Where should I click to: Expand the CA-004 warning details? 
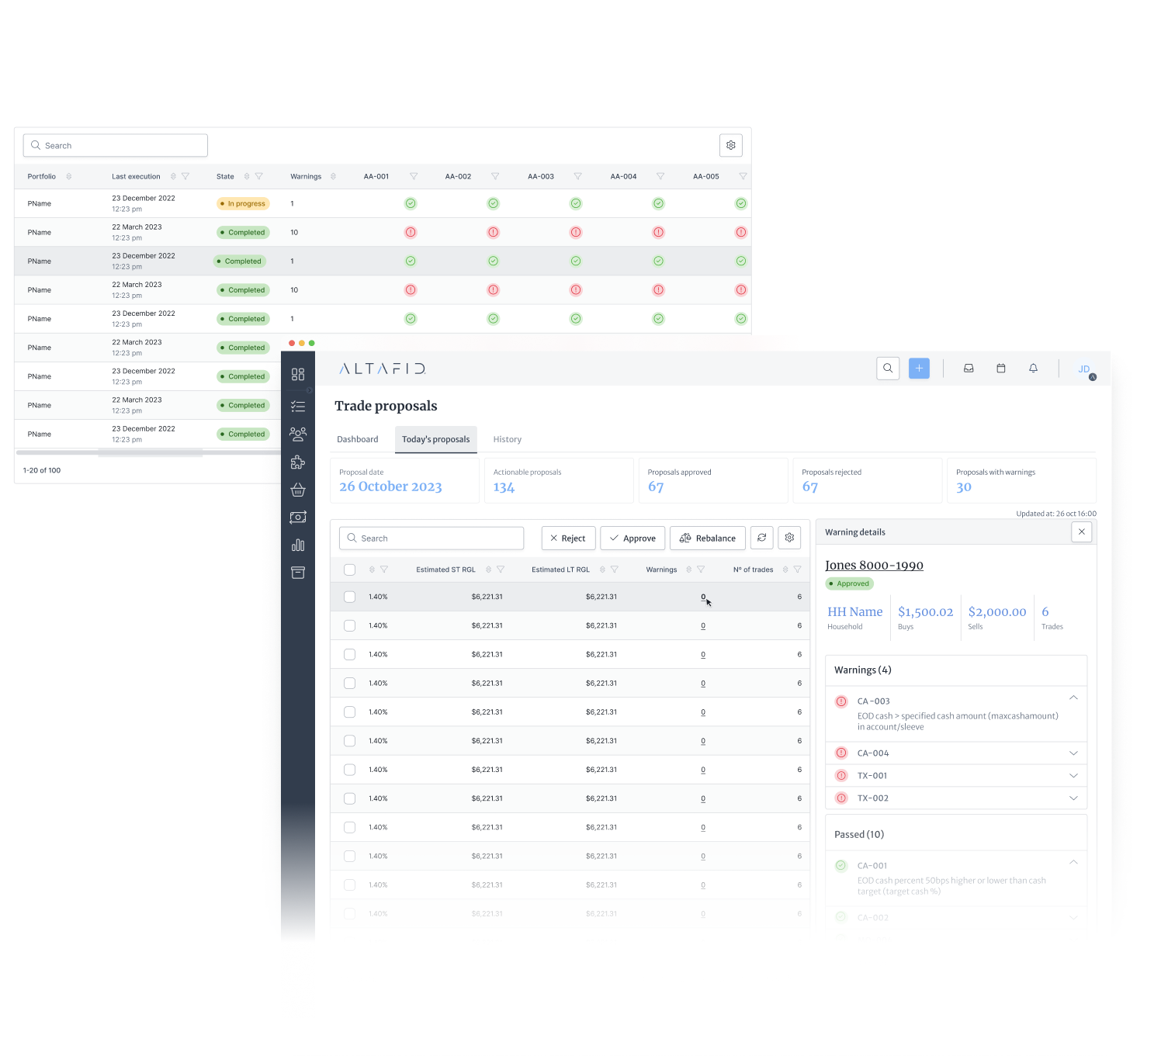[x=1073, y=753]
